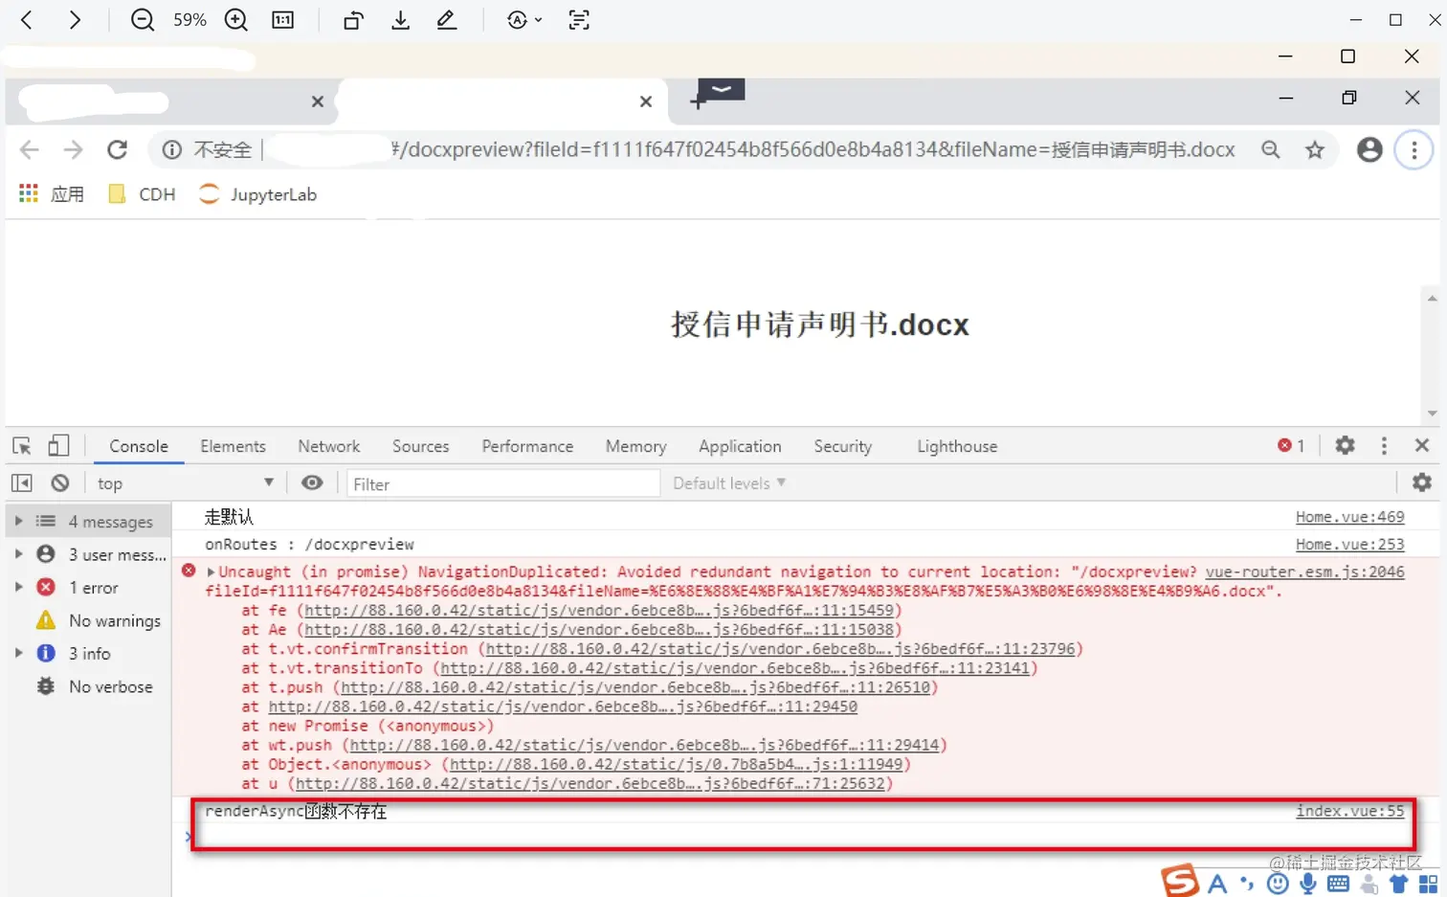Open the Default levels dropdown
The height and width of the screenshot is (897, 1447).
coord(729,483)
